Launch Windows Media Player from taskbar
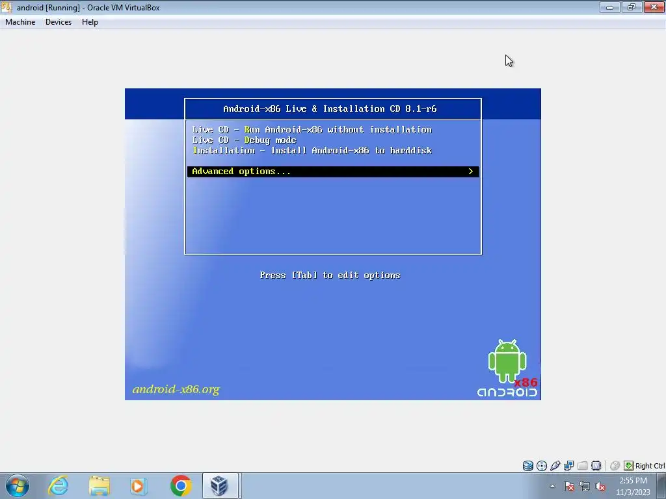 coord(138,485)
